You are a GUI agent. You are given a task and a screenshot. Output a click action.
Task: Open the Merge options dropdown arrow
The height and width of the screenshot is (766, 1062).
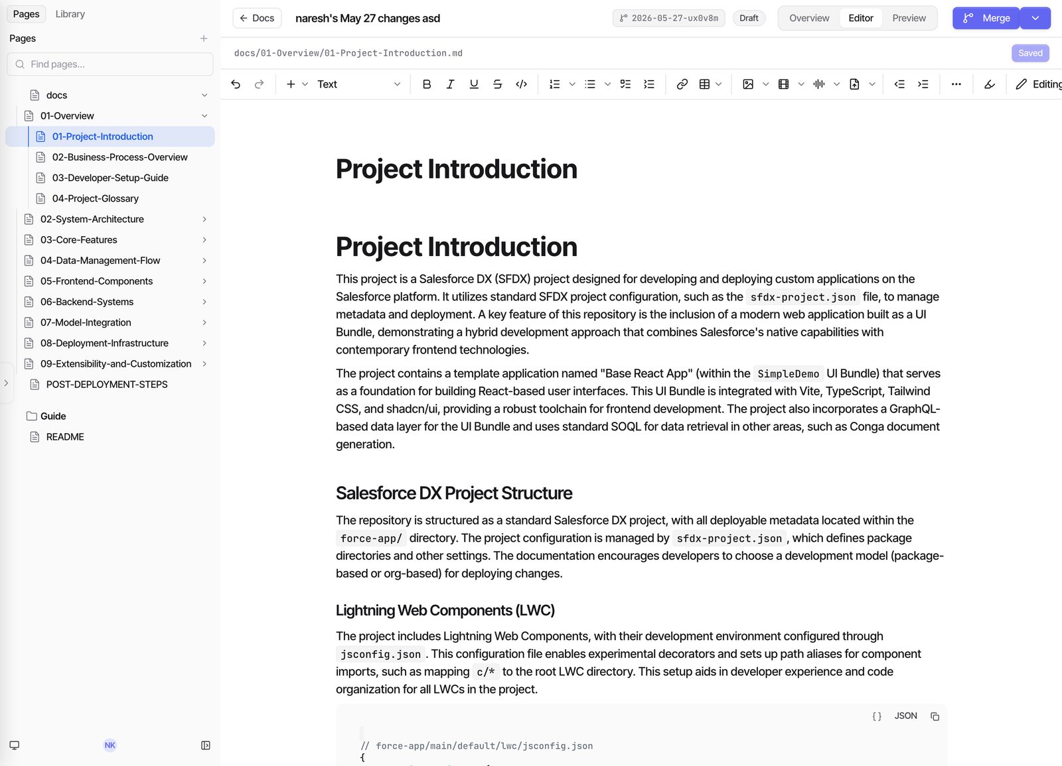(x=1035, y=19)
